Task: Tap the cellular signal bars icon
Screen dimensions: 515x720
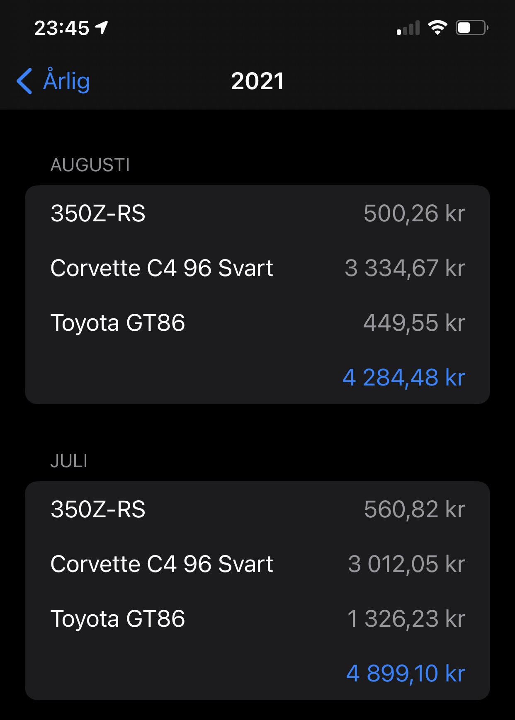Action: (x=408, y=28)
